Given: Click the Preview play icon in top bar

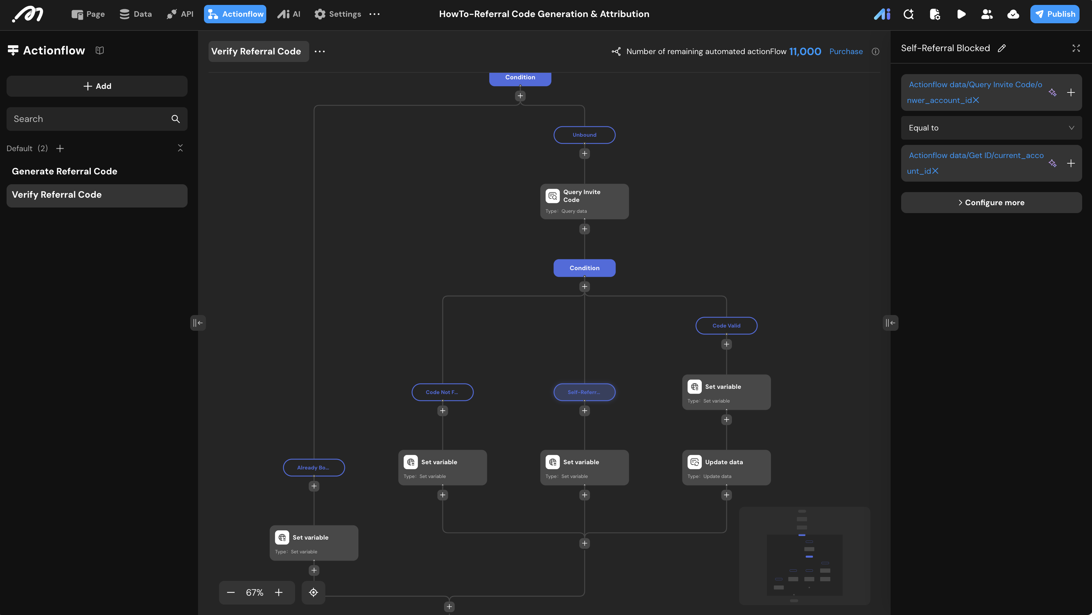Looking at the screenshot, I should pos(961,14).
